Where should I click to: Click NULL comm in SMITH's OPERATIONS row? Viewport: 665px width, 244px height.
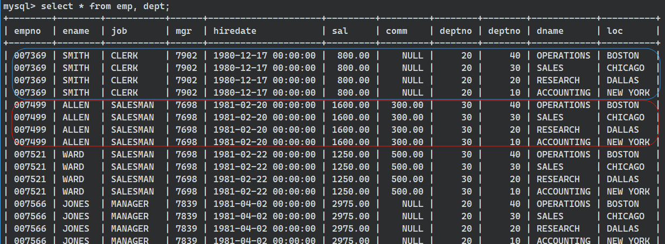(x=413, y=55)
